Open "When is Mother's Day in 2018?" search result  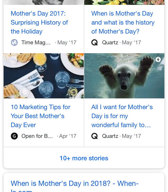pos(75,183)
